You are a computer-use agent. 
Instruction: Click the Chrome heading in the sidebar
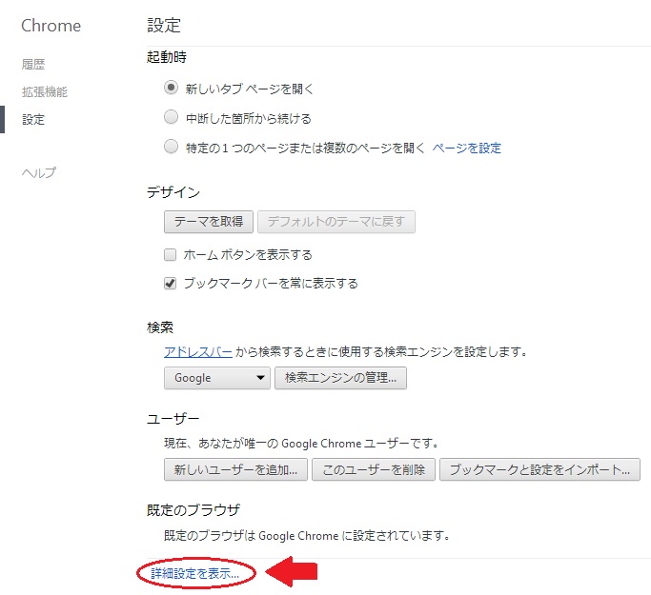point(51,26)
